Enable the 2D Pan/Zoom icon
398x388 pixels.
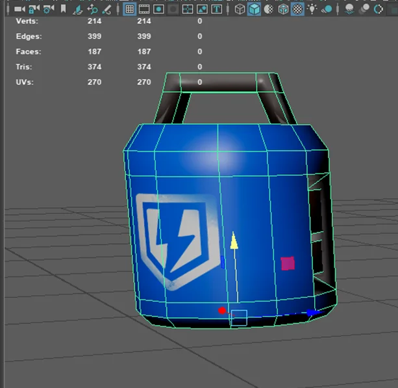(x=92, y=10)
